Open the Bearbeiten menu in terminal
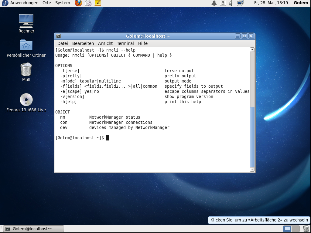Viewport: 311px width, 233px height. [x=83, y=43]
